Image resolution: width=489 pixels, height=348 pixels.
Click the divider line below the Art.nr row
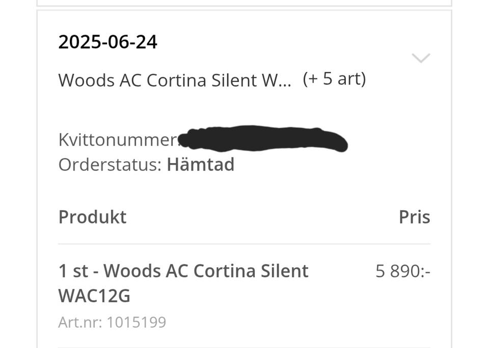pos(244,346)
